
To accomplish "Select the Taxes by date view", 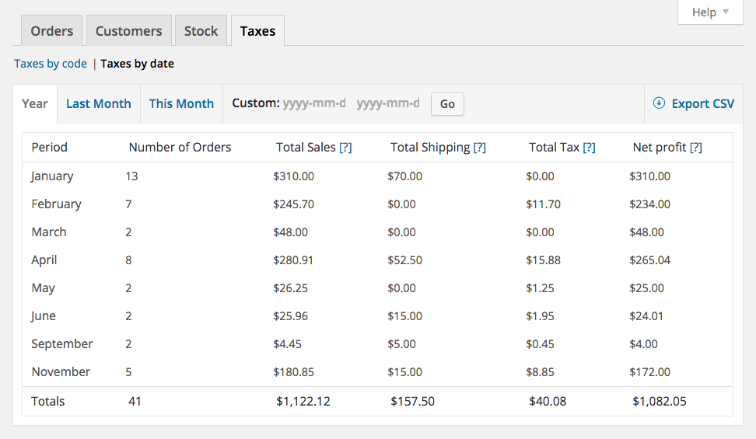I will [x=138, y=64].
